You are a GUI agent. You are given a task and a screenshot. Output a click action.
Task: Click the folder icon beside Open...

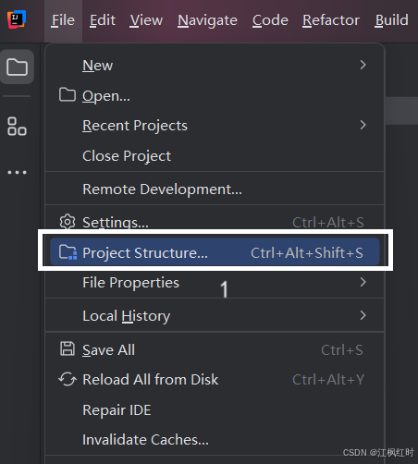click(68, 94)
